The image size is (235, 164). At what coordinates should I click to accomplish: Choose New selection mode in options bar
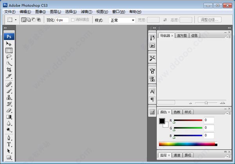[23, 20]
